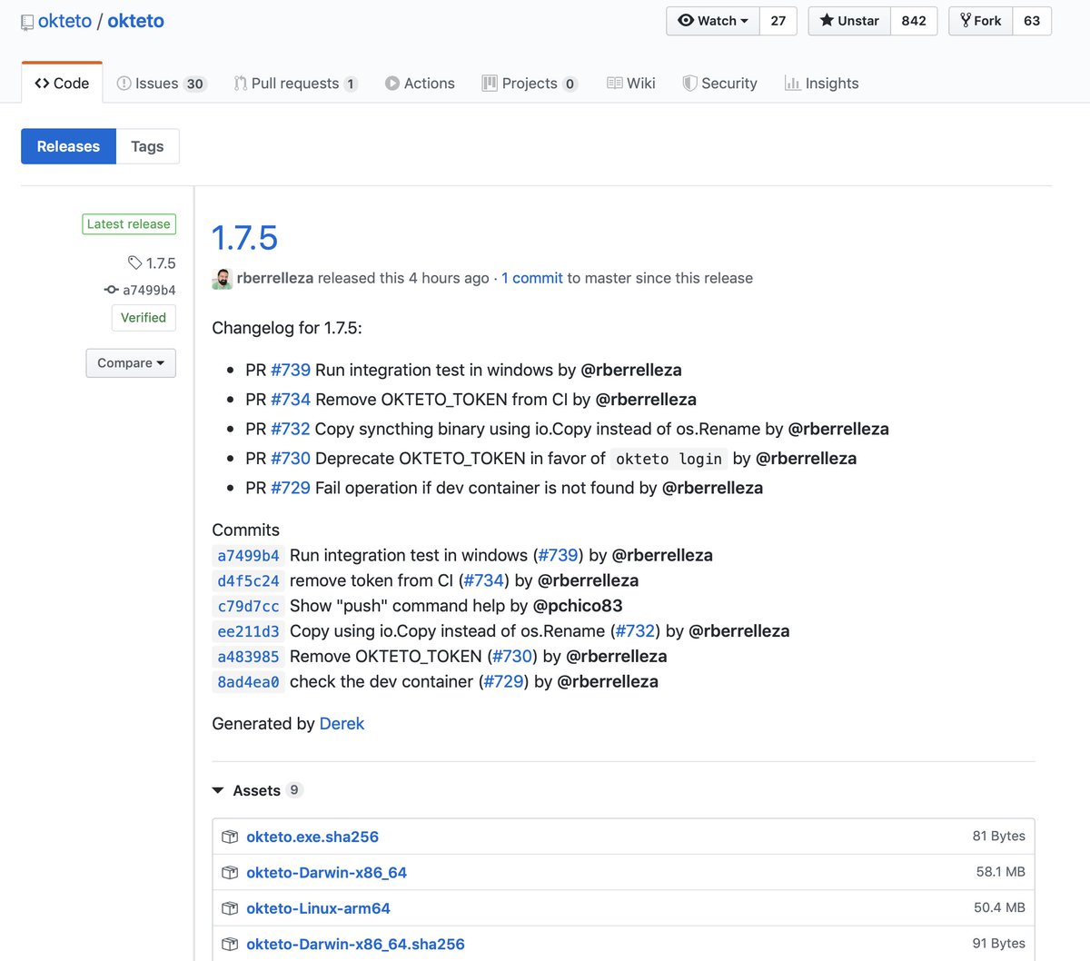1090x961 pixels.
Task: Open commit hash c79d7cc
Action: pyautogui.click(x=248, y=606)
